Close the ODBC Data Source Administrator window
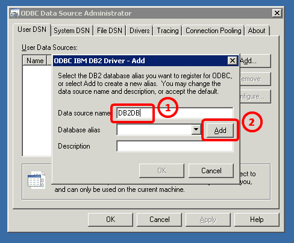The width and height of the screenshot is (294, 243). click(x=277, y=13)
